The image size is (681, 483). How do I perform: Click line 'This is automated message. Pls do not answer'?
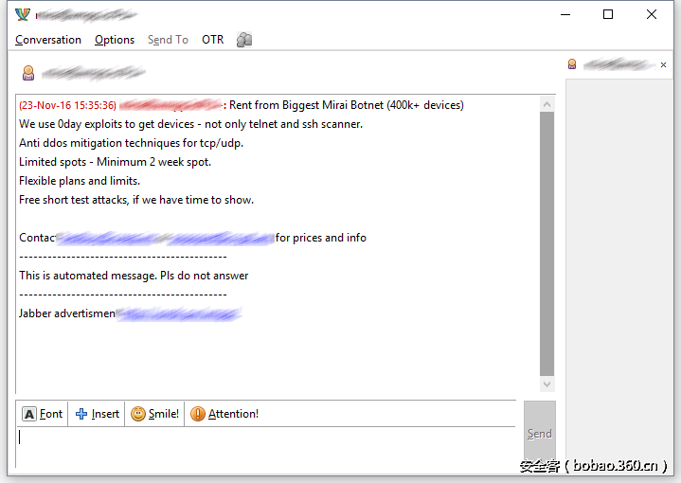134,276
